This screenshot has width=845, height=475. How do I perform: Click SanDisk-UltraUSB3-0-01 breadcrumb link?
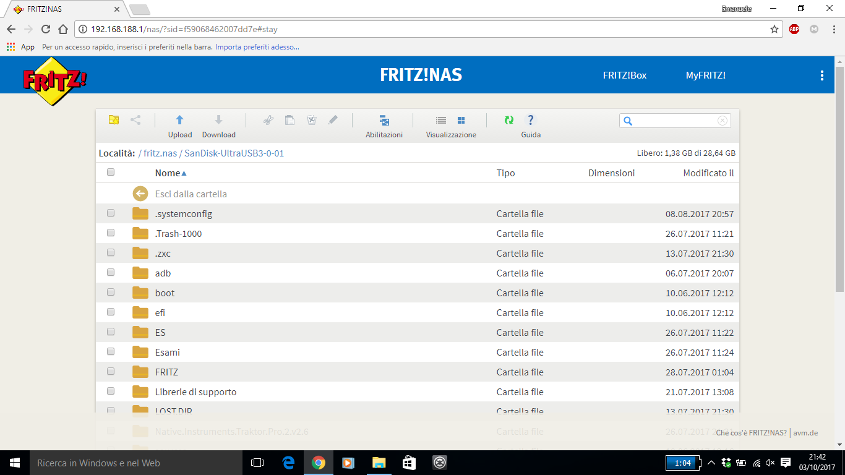pyautogui.click(x=234, y=153)
